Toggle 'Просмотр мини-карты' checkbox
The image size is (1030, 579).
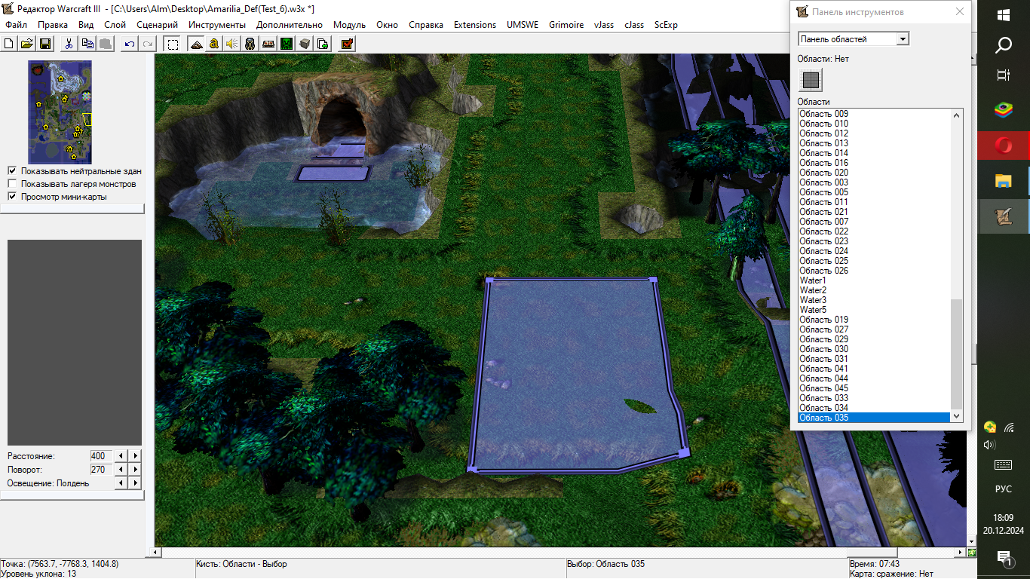point(12,197)
